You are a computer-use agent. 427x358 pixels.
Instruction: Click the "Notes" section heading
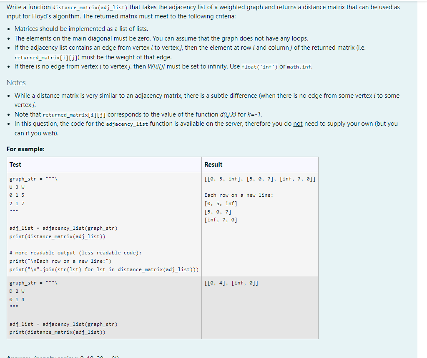tap(16, 82)
